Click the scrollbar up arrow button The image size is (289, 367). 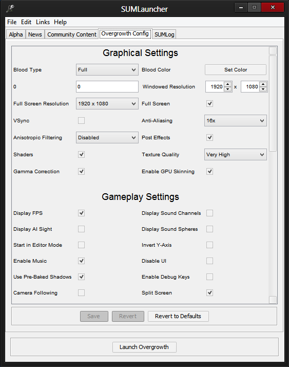point(273,51)
